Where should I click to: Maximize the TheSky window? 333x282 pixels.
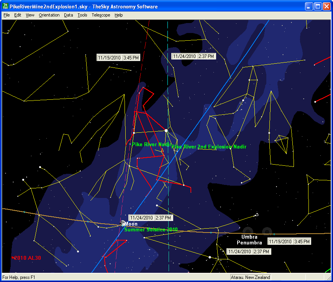click(x=318, y=7)
